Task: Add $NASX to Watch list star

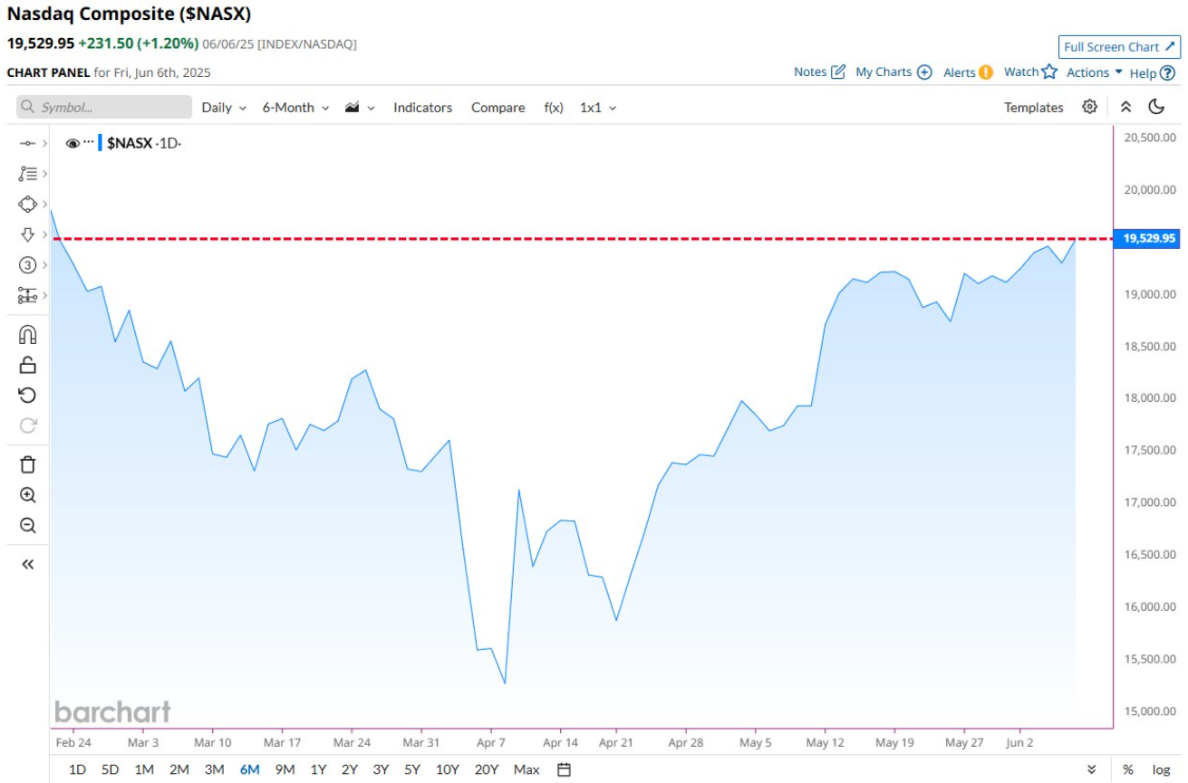Action: (1030, 72)
